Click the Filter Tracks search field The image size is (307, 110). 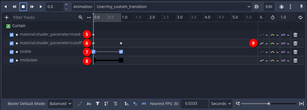click(45, 17)
